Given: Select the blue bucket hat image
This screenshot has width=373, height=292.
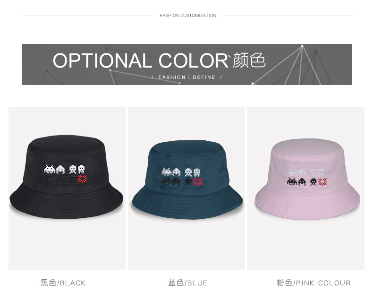Looking at the screenshot, I should [187, 180].
